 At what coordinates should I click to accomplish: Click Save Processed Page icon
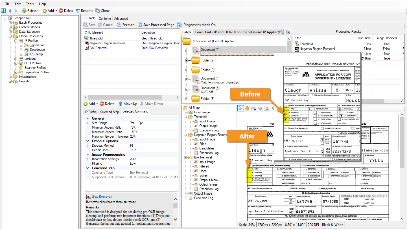pyautogui.click(x=140, y=25)
